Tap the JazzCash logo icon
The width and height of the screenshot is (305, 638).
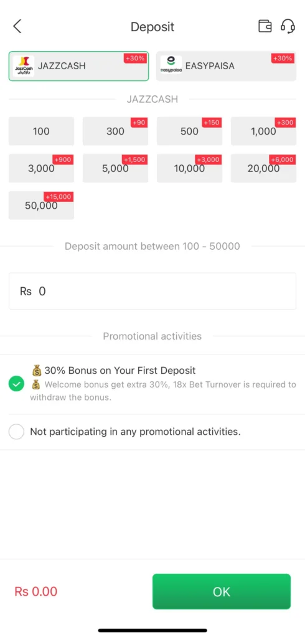(x=24, y=66)
